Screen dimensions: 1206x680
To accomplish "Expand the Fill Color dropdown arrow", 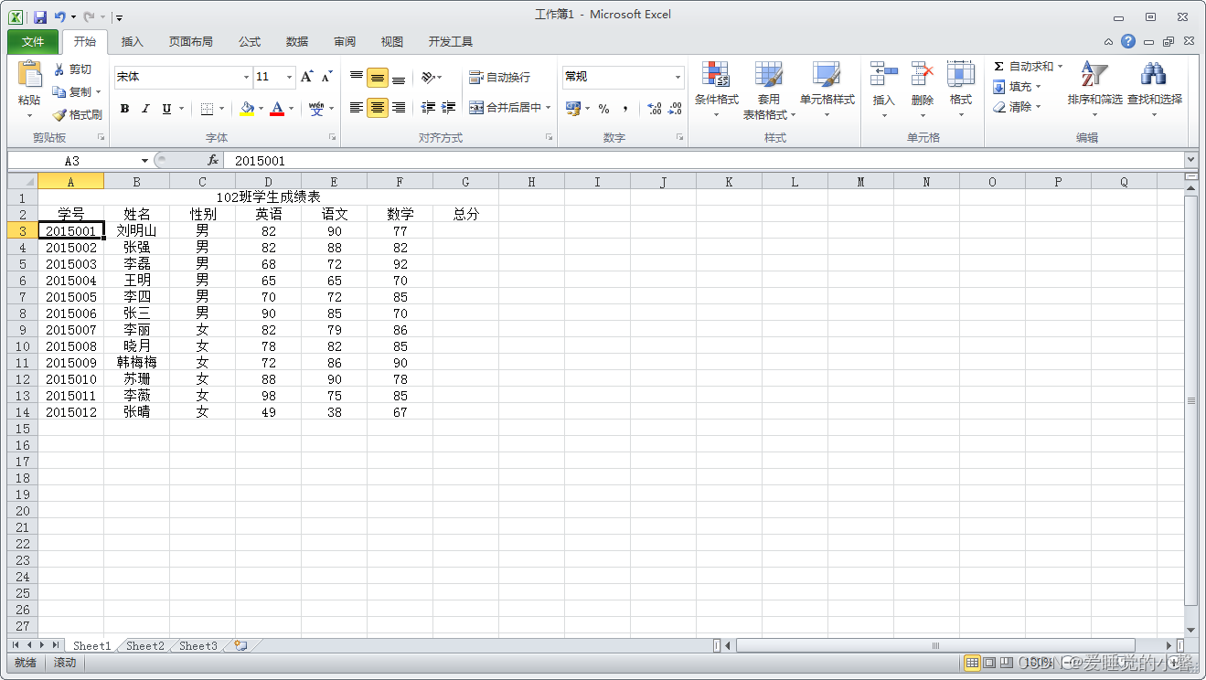I will point(261,109).
